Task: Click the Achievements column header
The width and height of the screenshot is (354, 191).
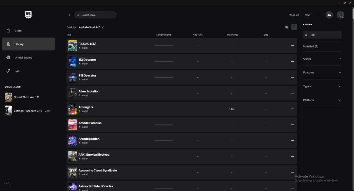Action: point(164,35)
